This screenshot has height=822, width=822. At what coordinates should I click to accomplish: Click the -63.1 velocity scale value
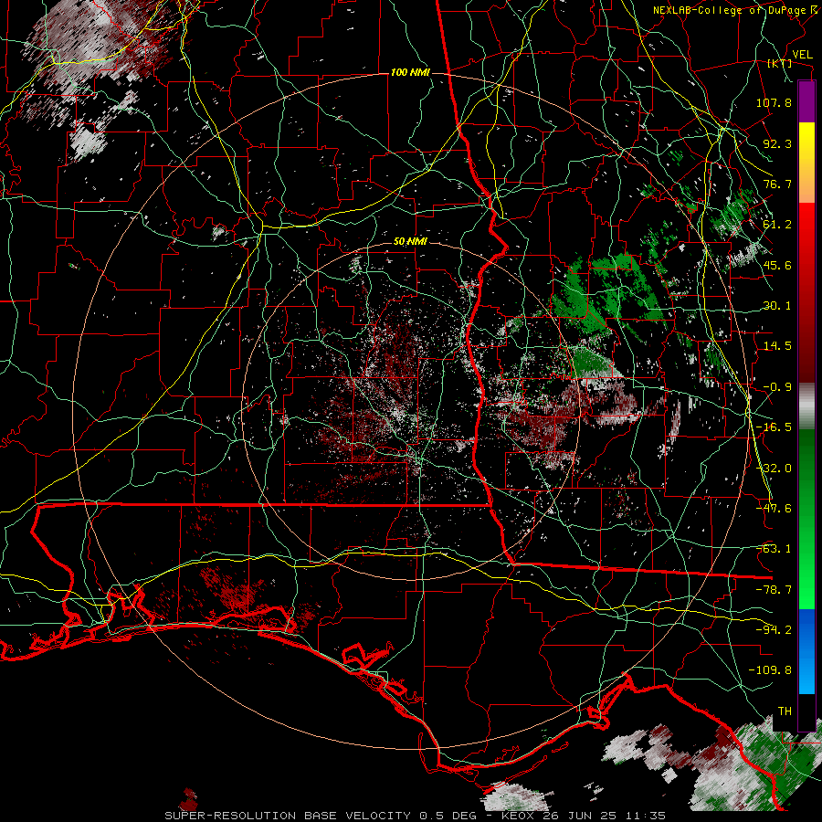pyautogui.click(x=774, y=549)
